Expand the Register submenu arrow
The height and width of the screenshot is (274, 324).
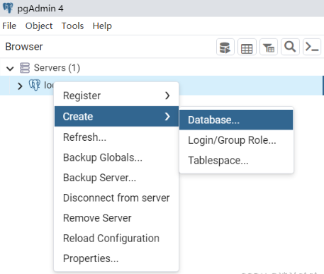point(167,96)
